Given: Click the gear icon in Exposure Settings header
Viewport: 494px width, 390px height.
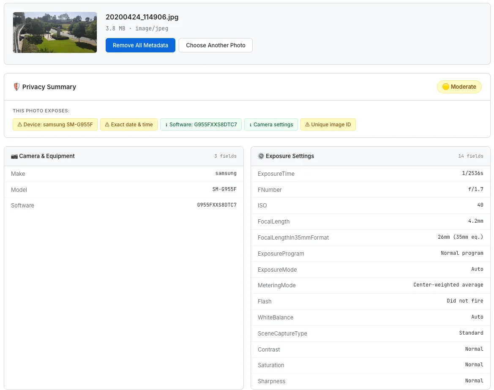Looking at the screenshot, I should [x=261, y=156].
